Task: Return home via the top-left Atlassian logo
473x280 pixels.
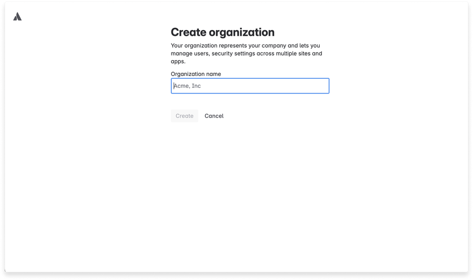Action: [18, 17]
